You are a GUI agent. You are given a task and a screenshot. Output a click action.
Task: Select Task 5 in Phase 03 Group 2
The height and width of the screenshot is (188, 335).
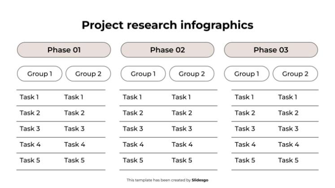coord(288,160)
